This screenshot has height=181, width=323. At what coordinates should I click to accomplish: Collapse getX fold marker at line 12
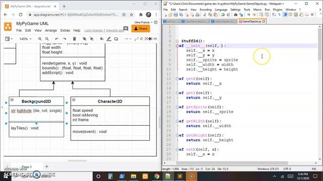click(x=177, y=79)
